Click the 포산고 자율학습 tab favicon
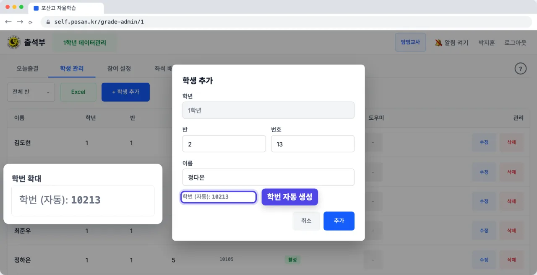 coord(36,8)
